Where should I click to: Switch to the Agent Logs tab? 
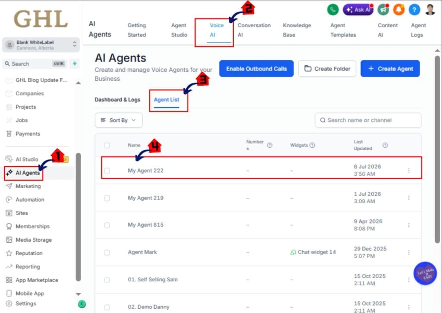[x=418, y=30]
